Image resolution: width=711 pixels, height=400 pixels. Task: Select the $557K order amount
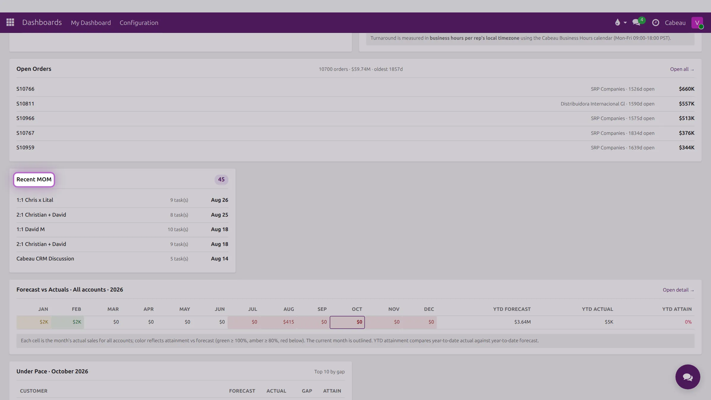tap(686, 104)
